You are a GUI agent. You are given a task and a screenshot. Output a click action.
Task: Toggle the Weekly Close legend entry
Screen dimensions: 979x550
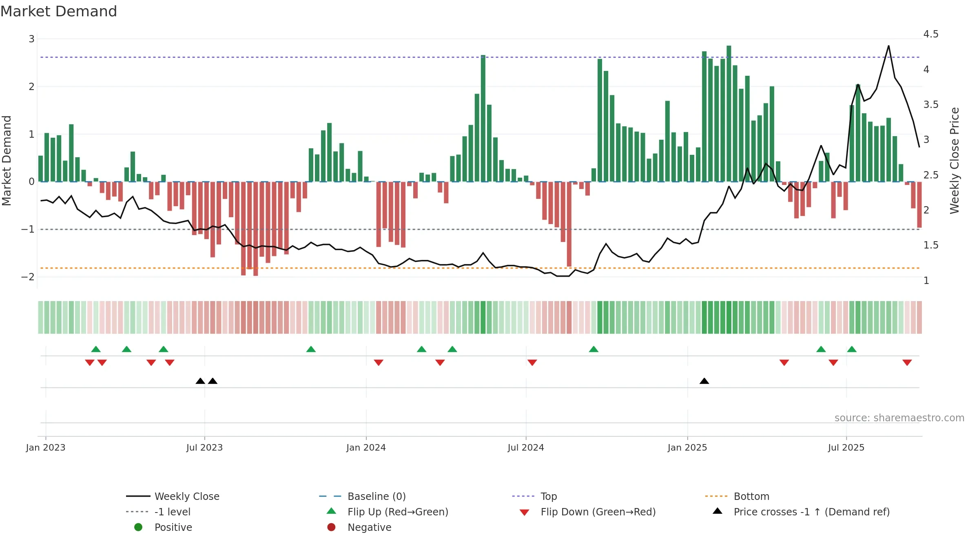tap(173, 496)
